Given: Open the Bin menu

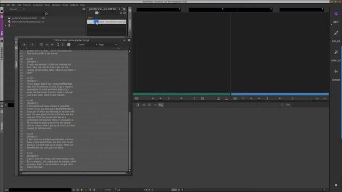Looking at the screenshot, I should point(14,5).
